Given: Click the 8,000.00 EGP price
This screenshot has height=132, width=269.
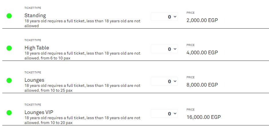Looking at the screenshot, I should [202, 85].
